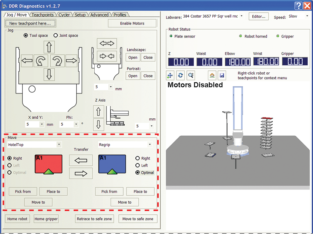Image resolution: width=313 pixels, height=234 pixels.
Task: Click the home view icon above 3D view
Action: [212, 75]
